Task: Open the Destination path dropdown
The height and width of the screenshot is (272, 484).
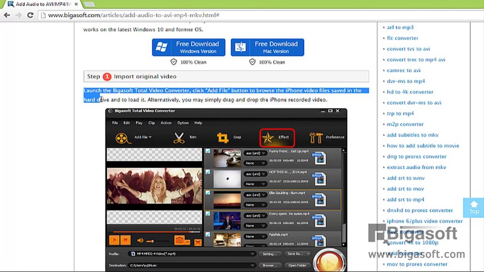Action: [x=192, y=265]
